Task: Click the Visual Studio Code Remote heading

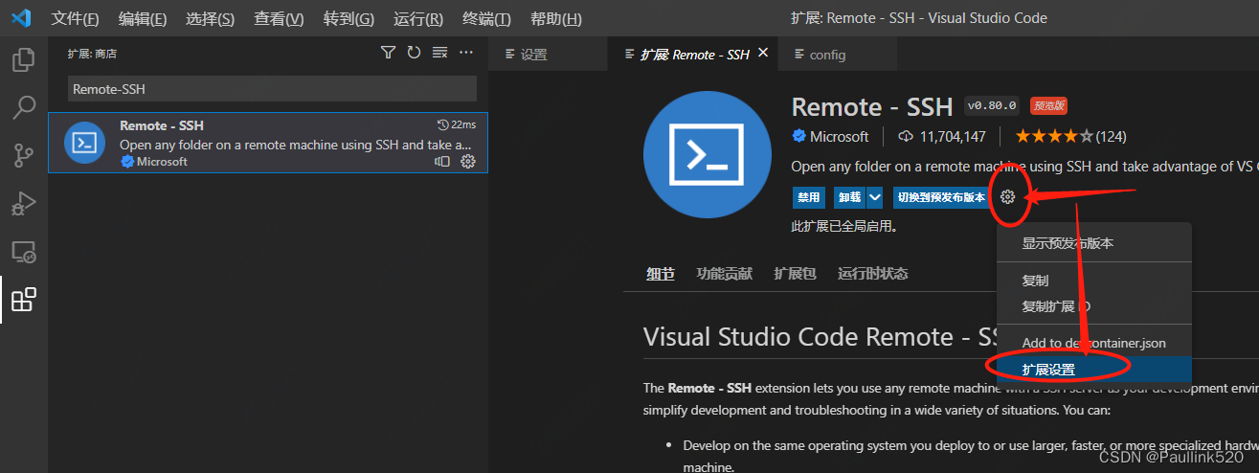Action: [822, 337]
